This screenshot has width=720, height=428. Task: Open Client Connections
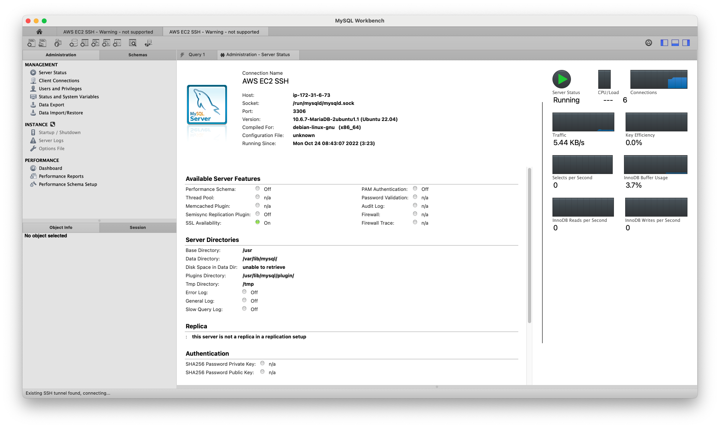(x=59, y=81)
